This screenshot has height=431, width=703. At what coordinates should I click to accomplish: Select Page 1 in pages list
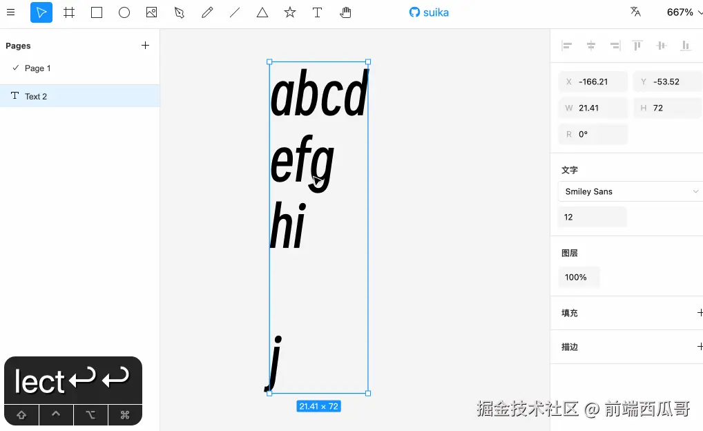click(x=38, y=68)
